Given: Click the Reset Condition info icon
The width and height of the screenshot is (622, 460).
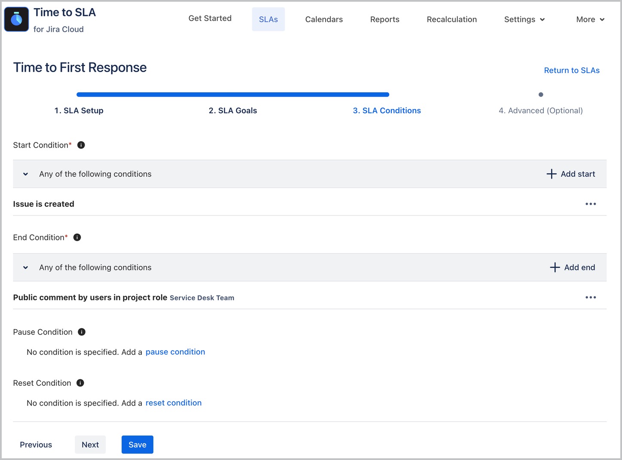Looking at the screenshot, I should click(80, 383).
